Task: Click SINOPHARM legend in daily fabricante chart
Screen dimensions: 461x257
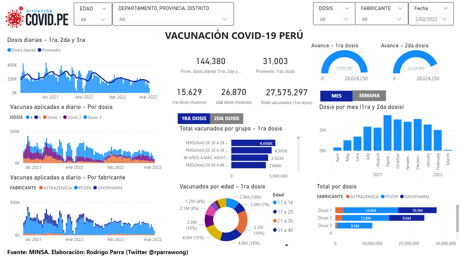Action: 108,188
